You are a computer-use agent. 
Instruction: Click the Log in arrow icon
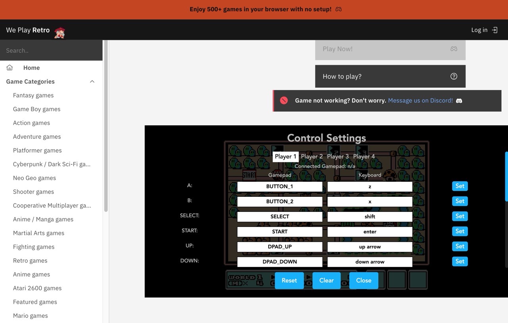pyautogui.click(x=495, y=30)
